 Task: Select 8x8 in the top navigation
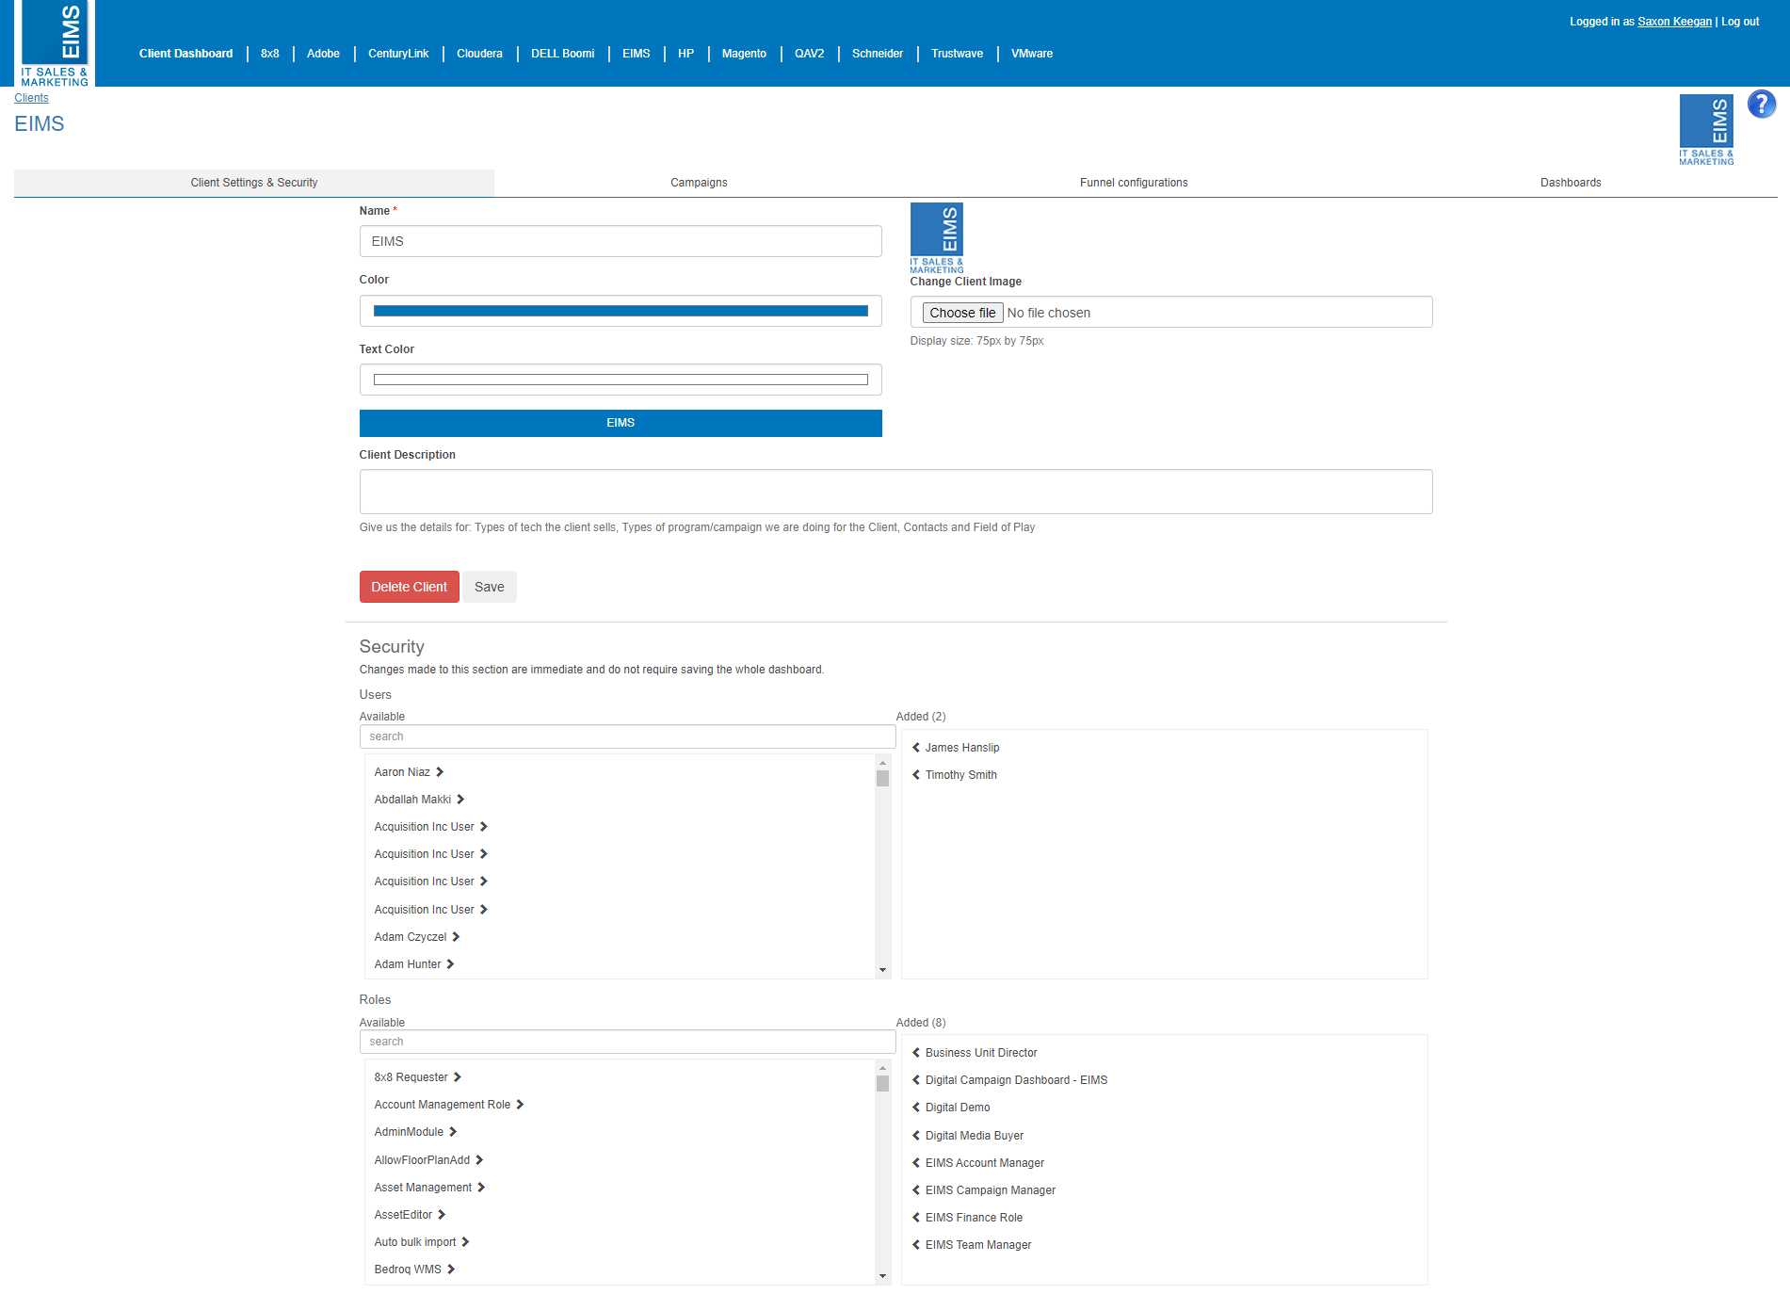point(270,54)
